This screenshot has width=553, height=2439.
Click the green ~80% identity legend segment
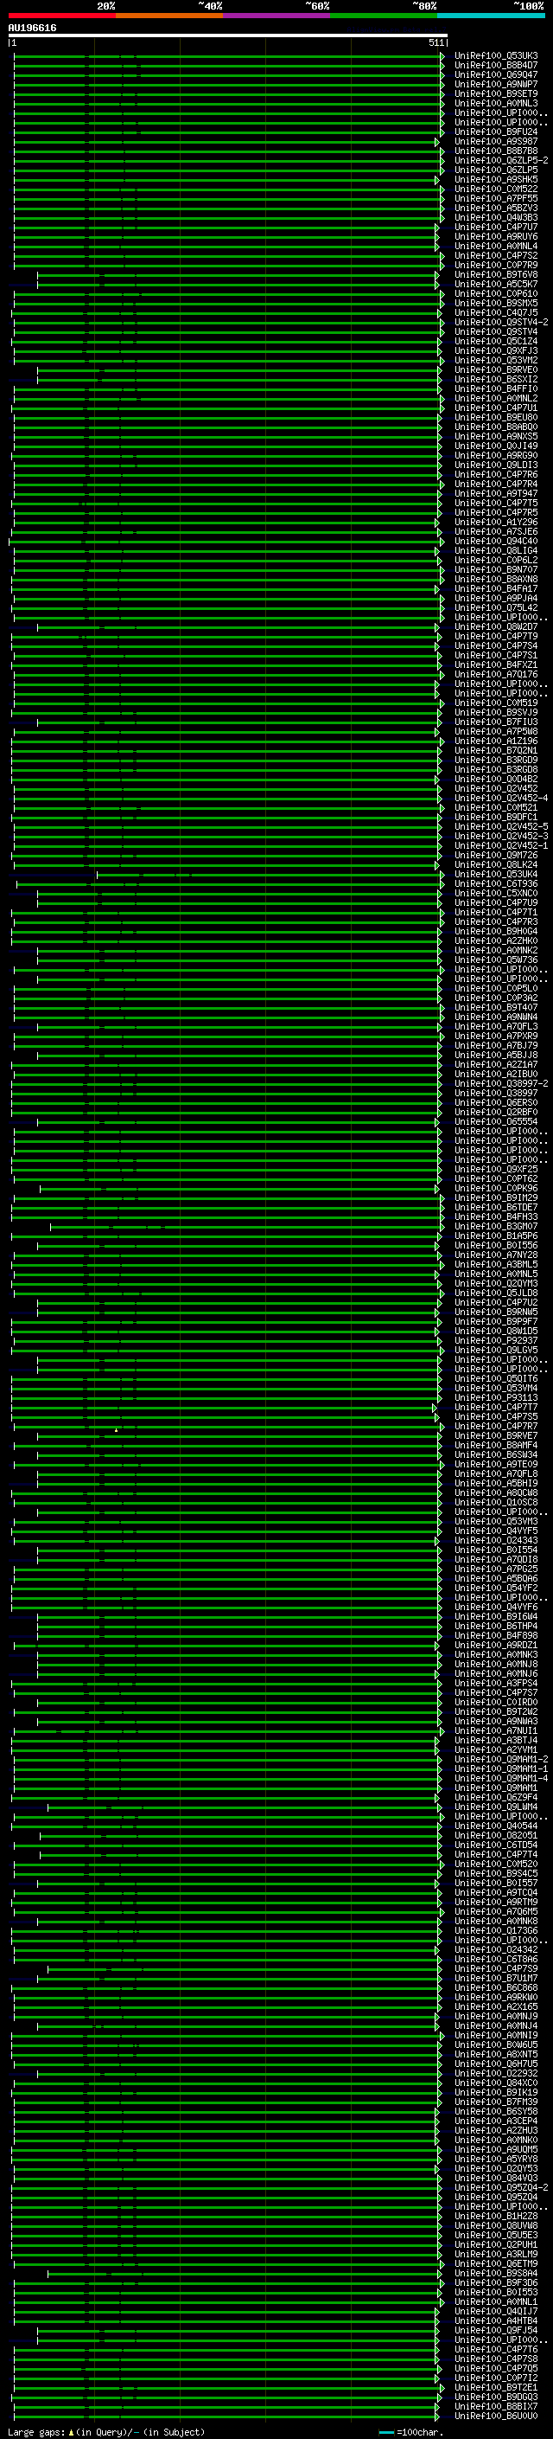(384, 16)
